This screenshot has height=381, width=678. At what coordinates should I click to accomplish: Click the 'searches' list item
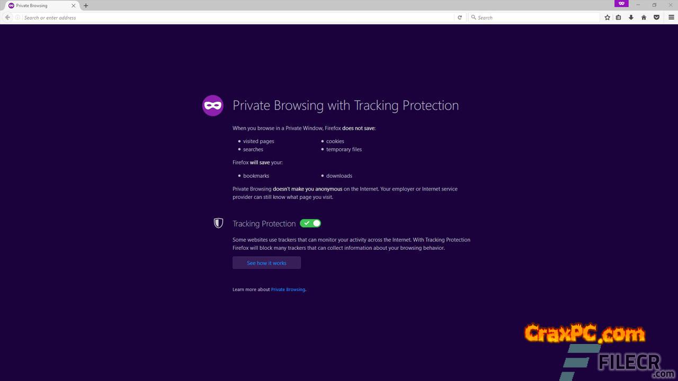tap(253, 149)
